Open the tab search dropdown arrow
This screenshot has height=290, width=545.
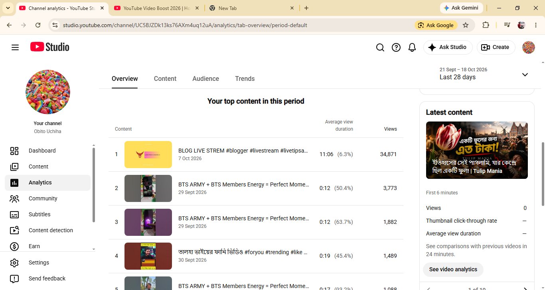8,8
